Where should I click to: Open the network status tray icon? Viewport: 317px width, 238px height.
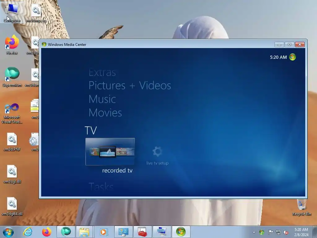[278, 232]
